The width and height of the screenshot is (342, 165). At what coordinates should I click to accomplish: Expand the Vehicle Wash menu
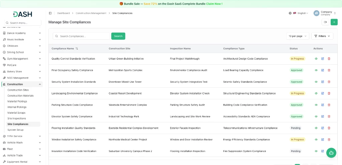(x=22, y=143)
